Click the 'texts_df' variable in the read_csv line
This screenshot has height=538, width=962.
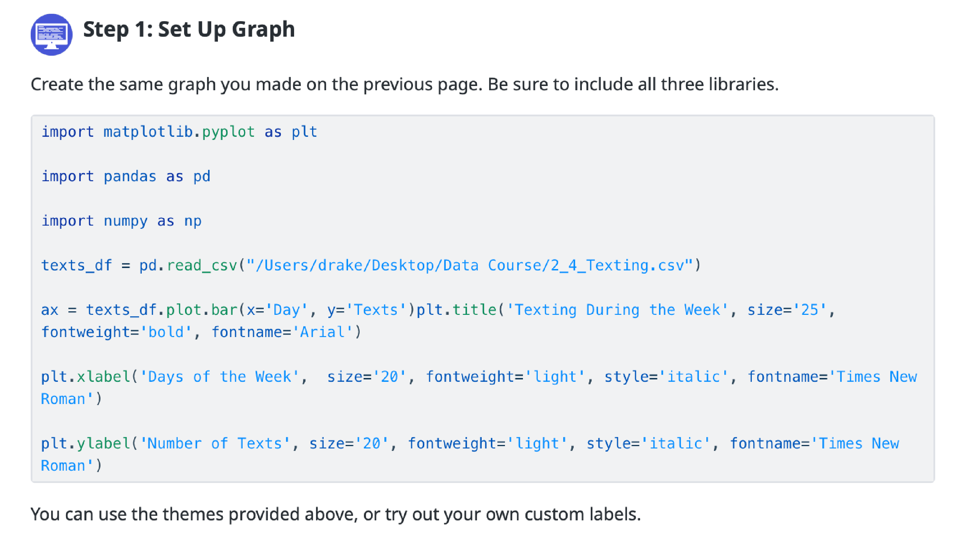76,265
